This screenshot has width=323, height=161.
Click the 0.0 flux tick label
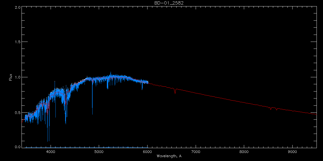tap(18, 147)
